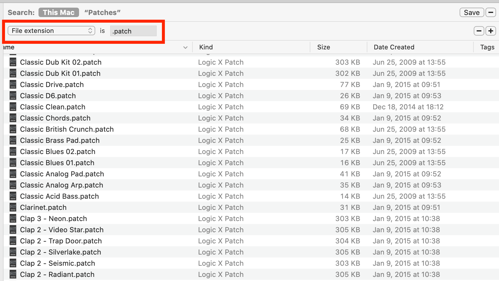Click the patch icon for Classic Clean.patch

coord(13,107)
